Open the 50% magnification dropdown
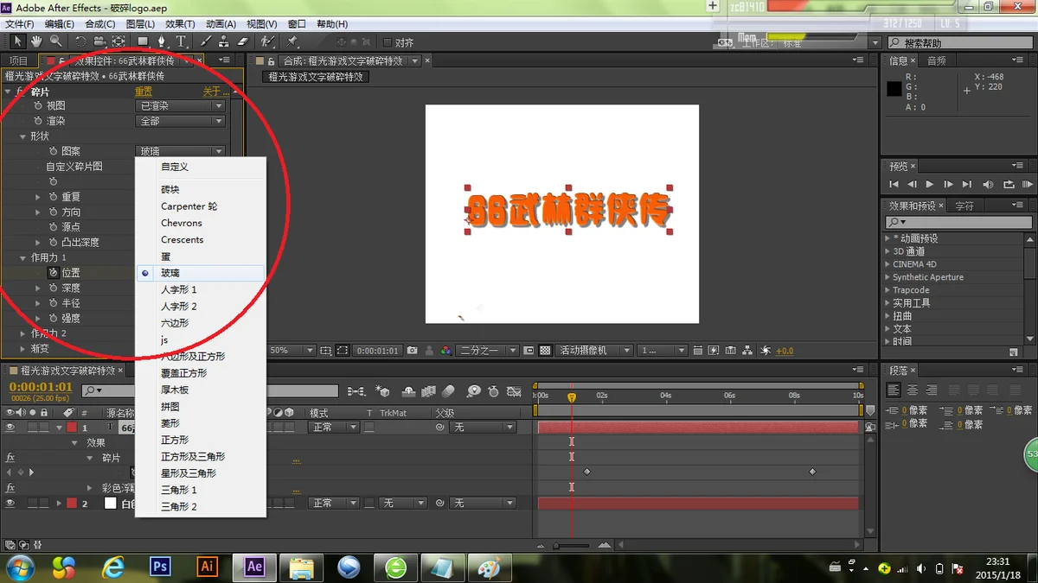Image resolution: width=1038 pixels, height=583 pixels. click(x=291, y=351)
